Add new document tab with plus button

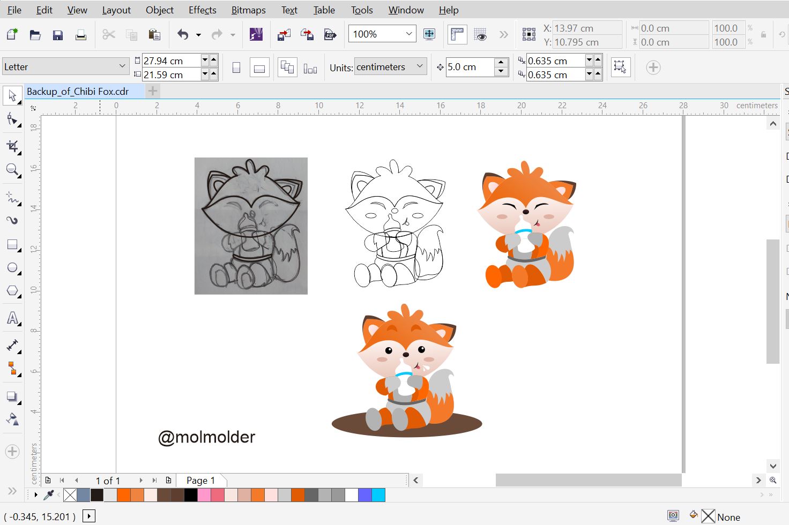click(x=153, y=91)
